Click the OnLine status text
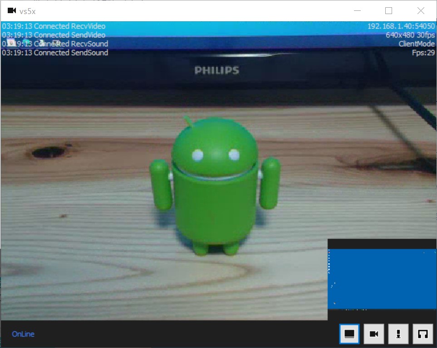437x348 pixels. point(23,334)
